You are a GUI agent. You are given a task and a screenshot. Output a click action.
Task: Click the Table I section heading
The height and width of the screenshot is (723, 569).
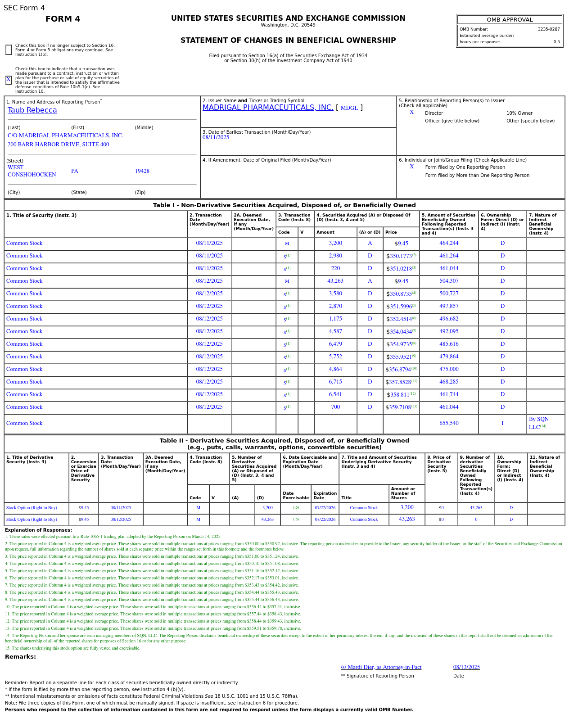tap(284, 205)
